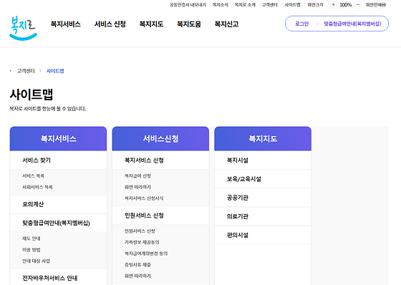Open 공동인증서 내보내기 link
Image resolution: width=401 pixels, height=285 pixels.
tap(188, 4)
